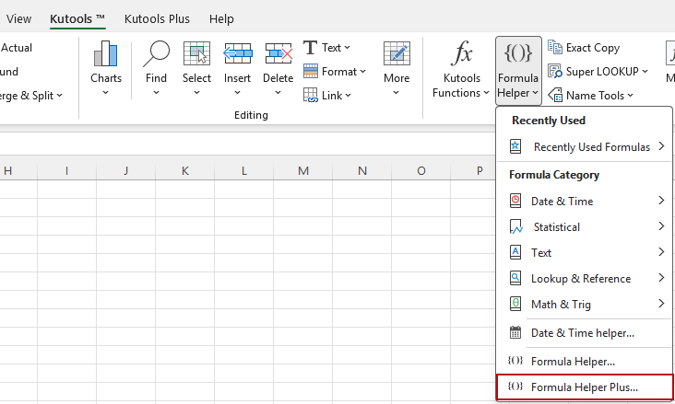Image resolution: width=675 pixels, height=404 pixels.
Task: Toggle the Formula Helper braces button
Action: (x=518, y=71)
